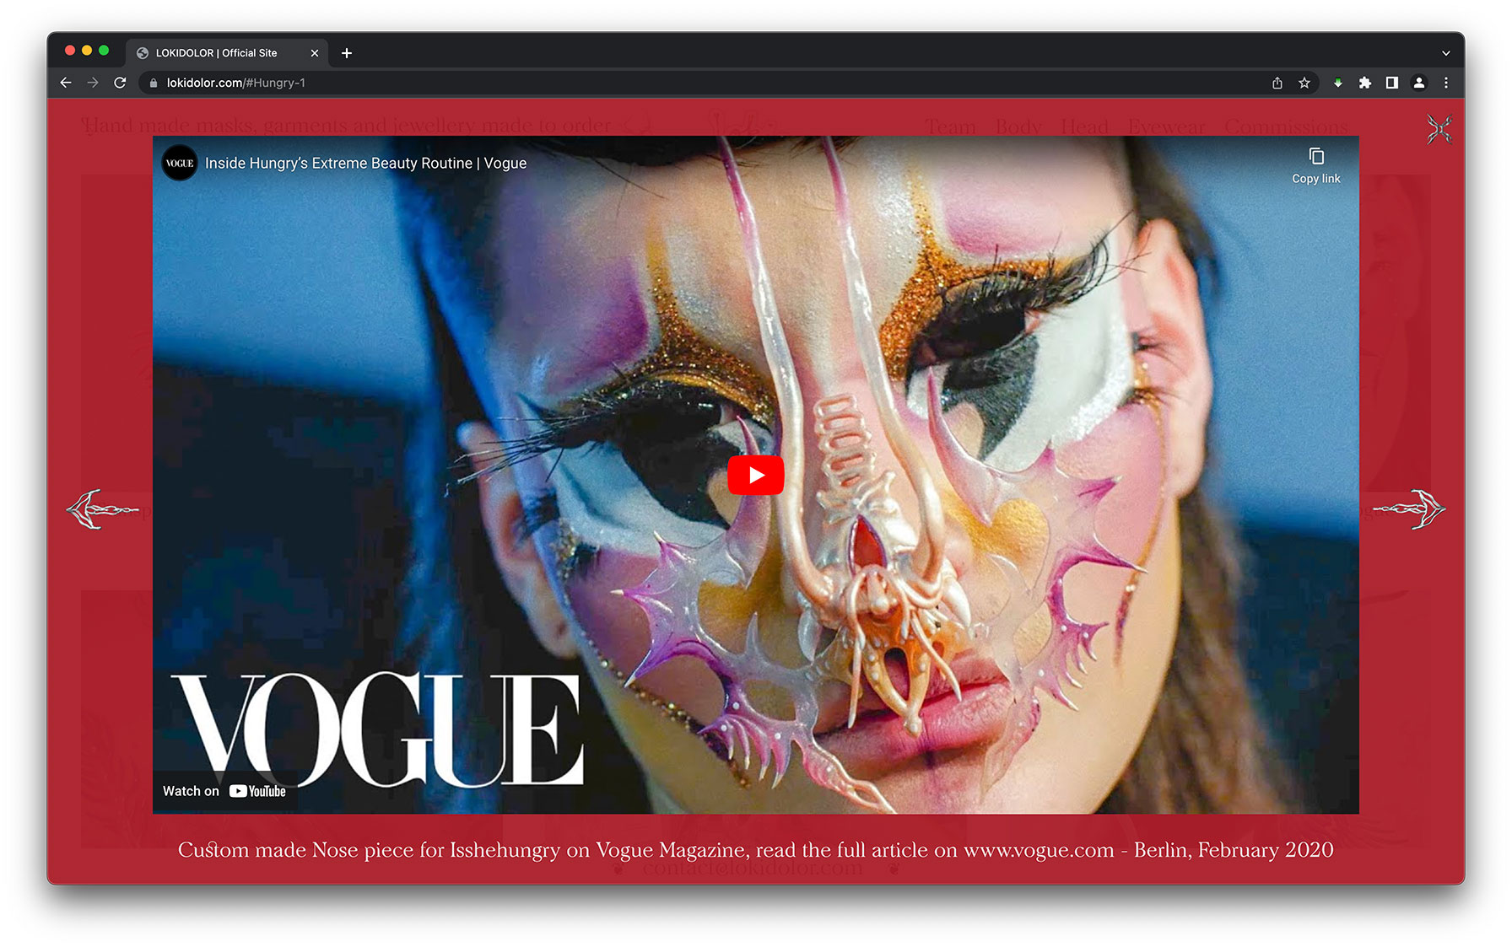Click the large VOGUE logo in video
Screen dimensions: 1512x947
(377, 729)
